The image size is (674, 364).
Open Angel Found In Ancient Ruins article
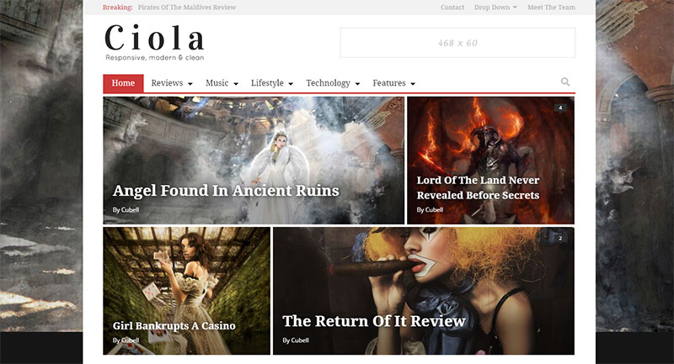click(x=226, y=191)
